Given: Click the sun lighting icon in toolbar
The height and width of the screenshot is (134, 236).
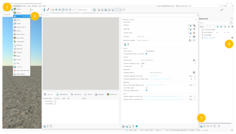Looking at the screenshot, I should [53, 10].
